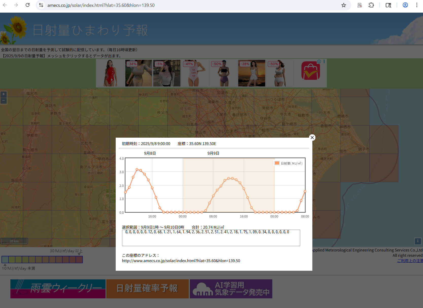Open the AI学習用 気象データ発売中 banner
This screenshot has height=308, width=423.
(231, 289)
